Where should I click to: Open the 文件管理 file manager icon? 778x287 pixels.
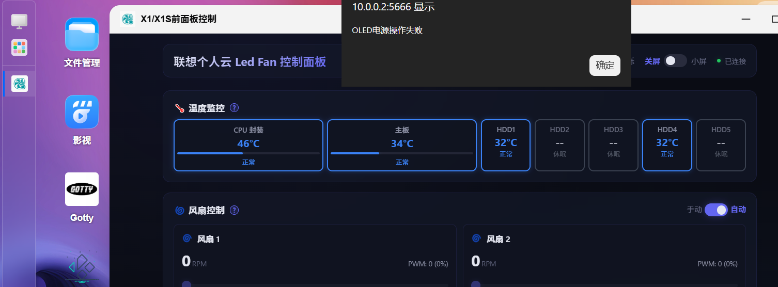[82, 35]
